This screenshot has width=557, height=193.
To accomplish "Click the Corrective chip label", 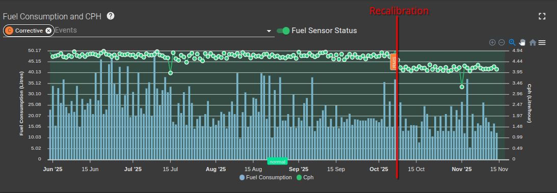I will [29, 31].
